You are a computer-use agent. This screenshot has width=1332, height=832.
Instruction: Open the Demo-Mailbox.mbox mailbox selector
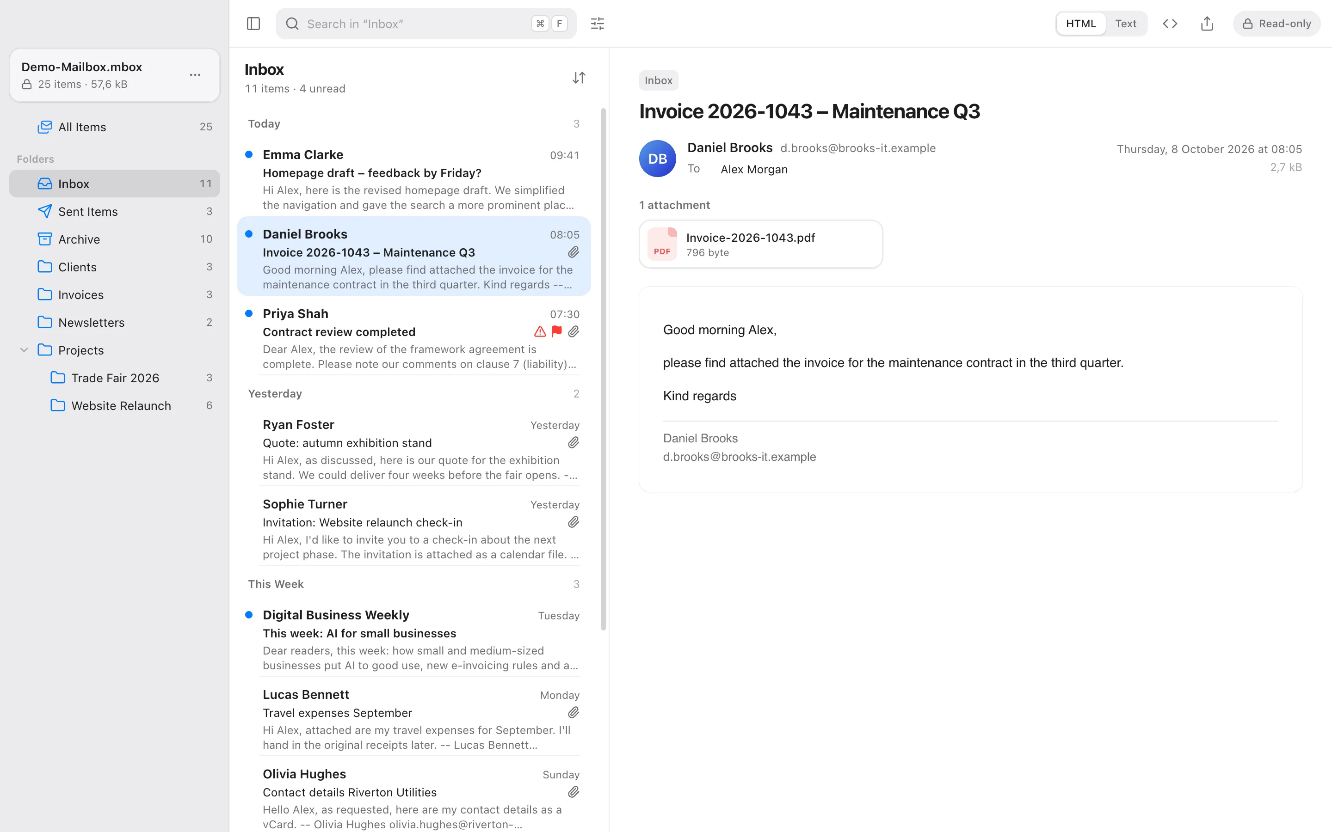pos(115,75)
